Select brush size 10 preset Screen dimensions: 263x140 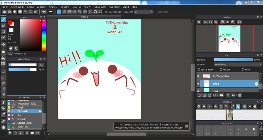pyautogui.click(x=253, y=131)
